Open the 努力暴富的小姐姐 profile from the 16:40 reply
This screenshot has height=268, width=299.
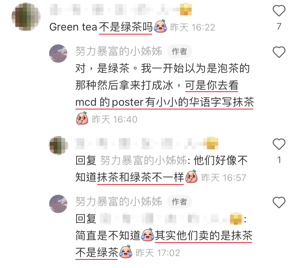coord(119,51)
